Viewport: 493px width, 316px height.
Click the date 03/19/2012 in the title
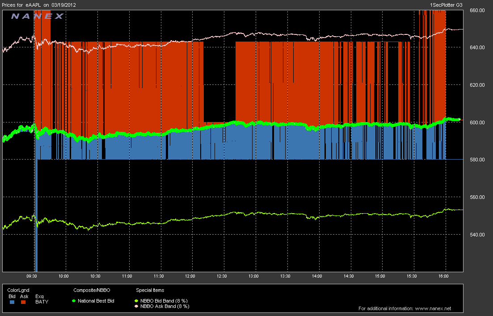[x=64, y=5]
